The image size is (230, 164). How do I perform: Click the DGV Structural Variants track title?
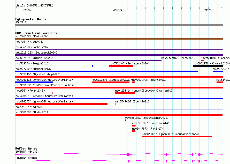tap(36, 33)
